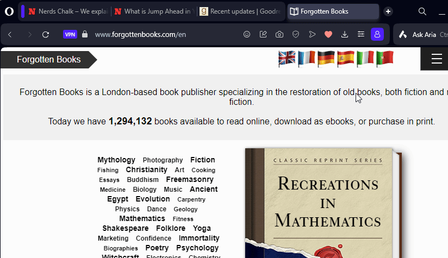The height and width of the screenshot is (258, 448).
Task: Open the Yoga category link
Action: (202, 228)
